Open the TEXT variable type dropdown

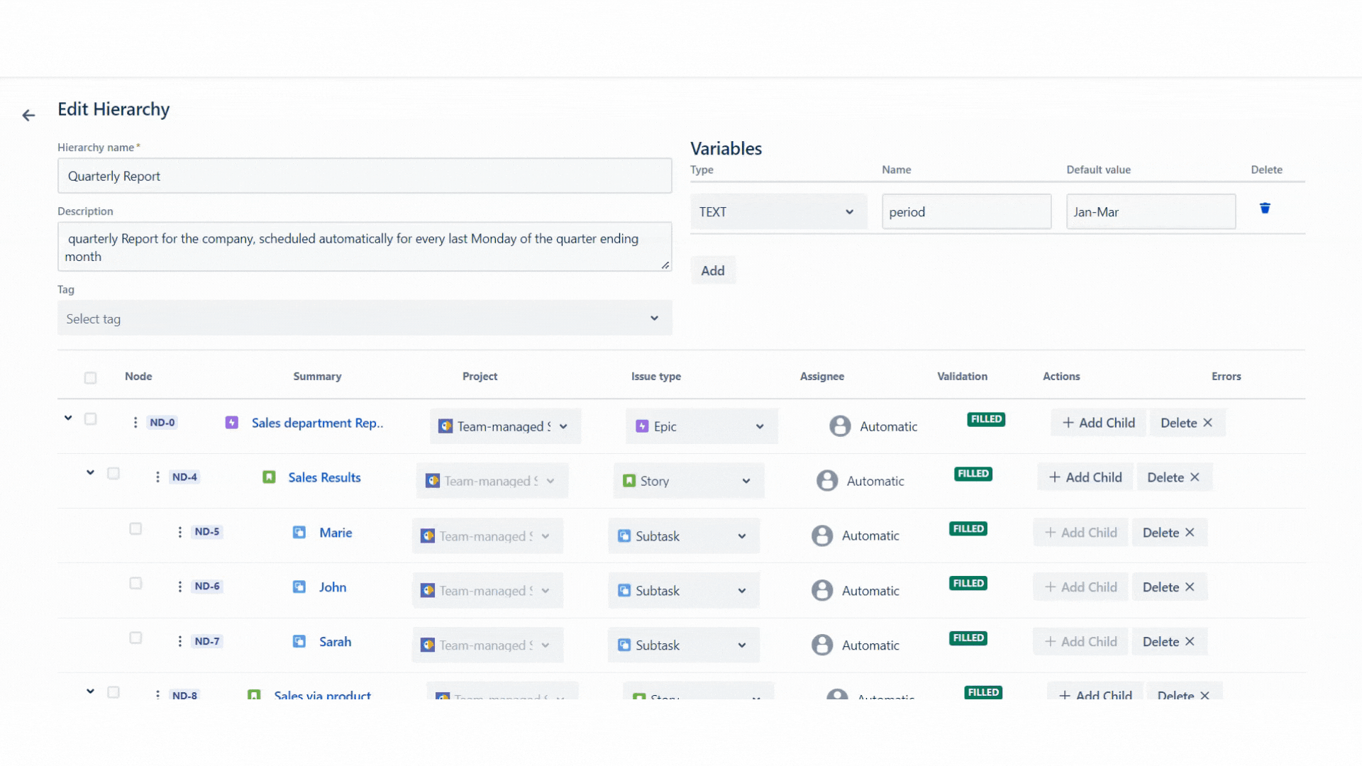tap(778, 212)
